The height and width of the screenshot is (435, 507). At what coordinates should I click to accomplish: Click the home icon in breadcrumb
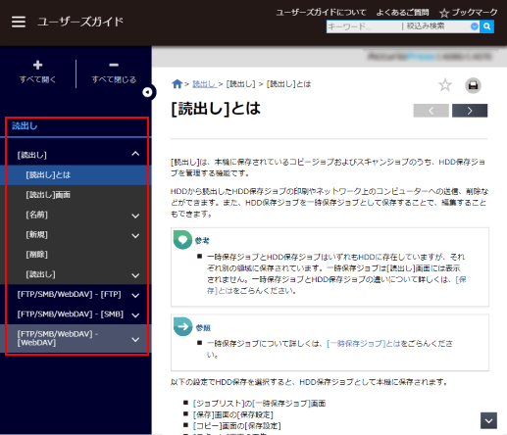(x=177, y=84)
